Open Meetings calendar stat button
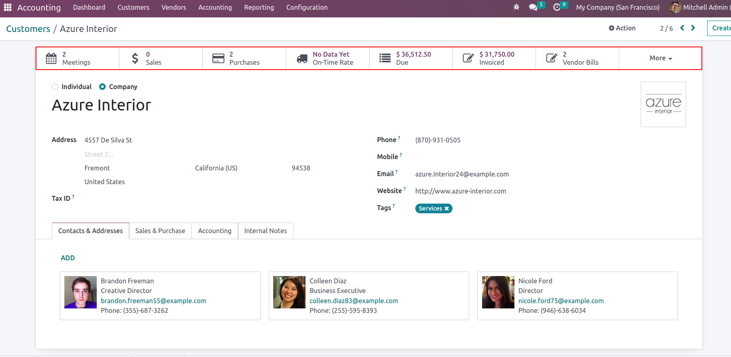 [x=78, y=58]
